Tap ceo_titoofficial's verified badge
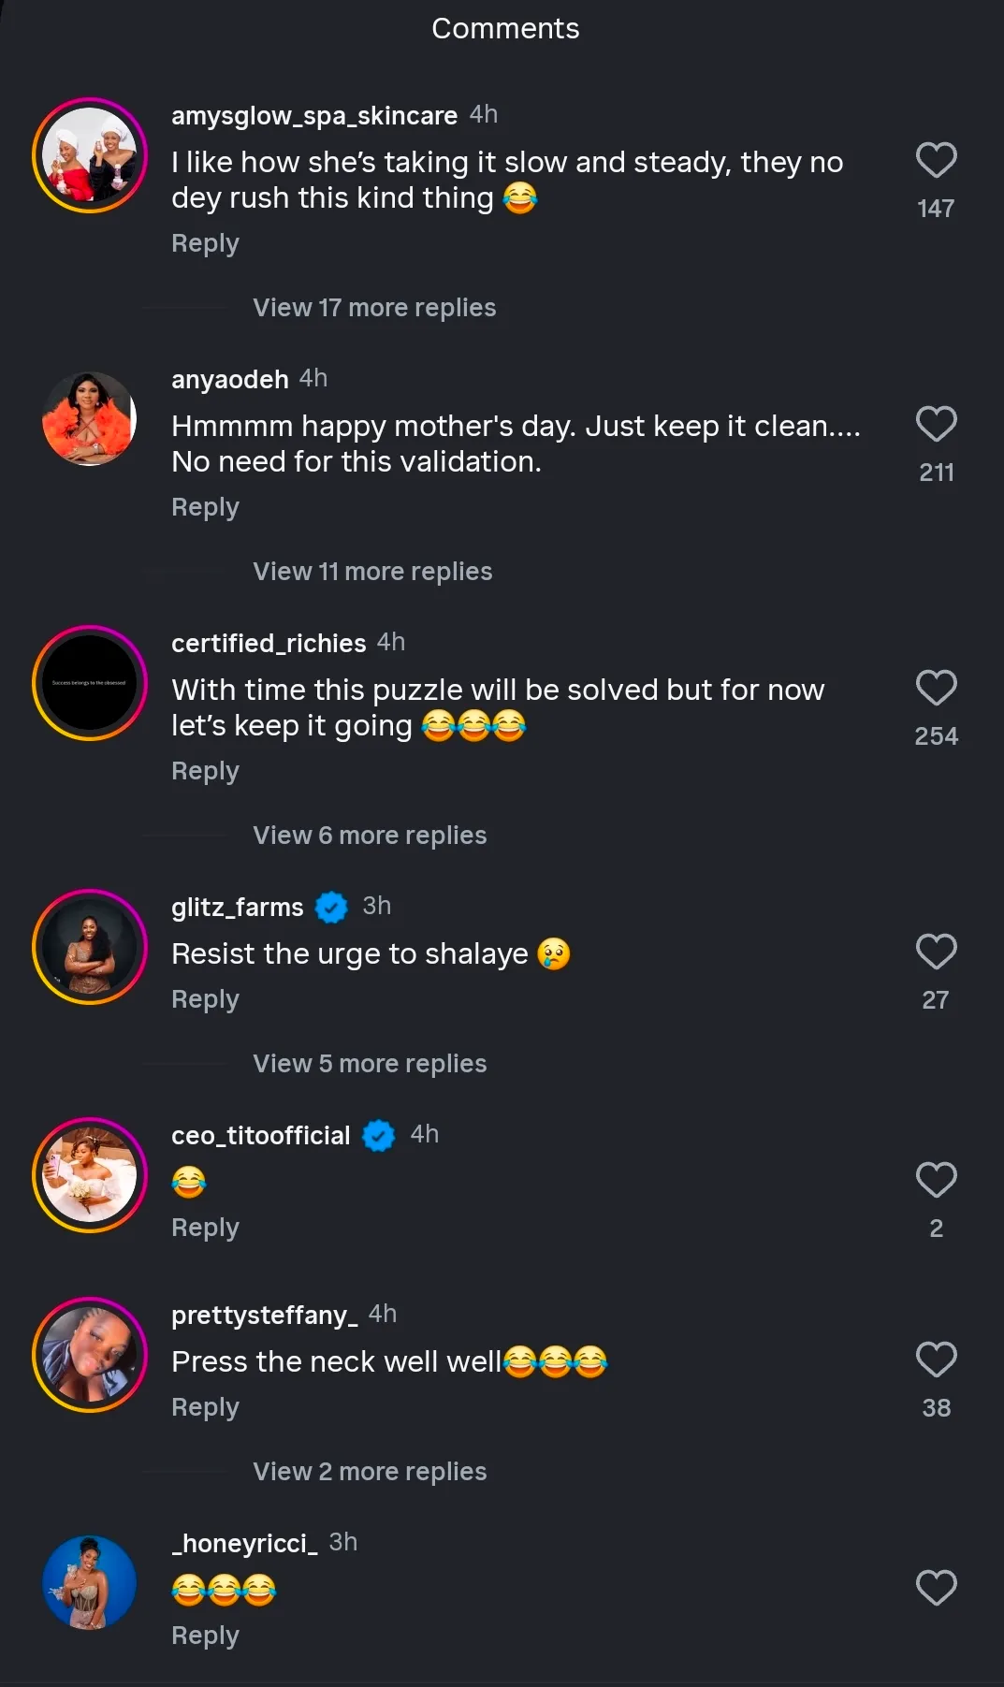1004x1687 pixels. [x=378, y=1135]
